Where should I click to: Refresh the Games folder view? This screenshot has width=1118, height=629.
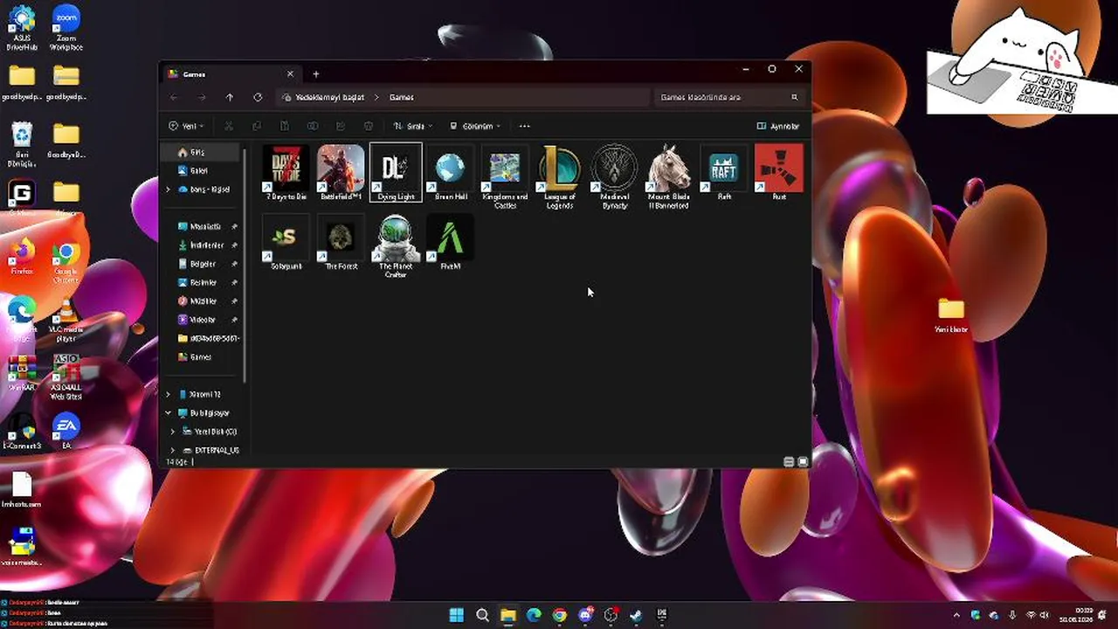(258, 97)
